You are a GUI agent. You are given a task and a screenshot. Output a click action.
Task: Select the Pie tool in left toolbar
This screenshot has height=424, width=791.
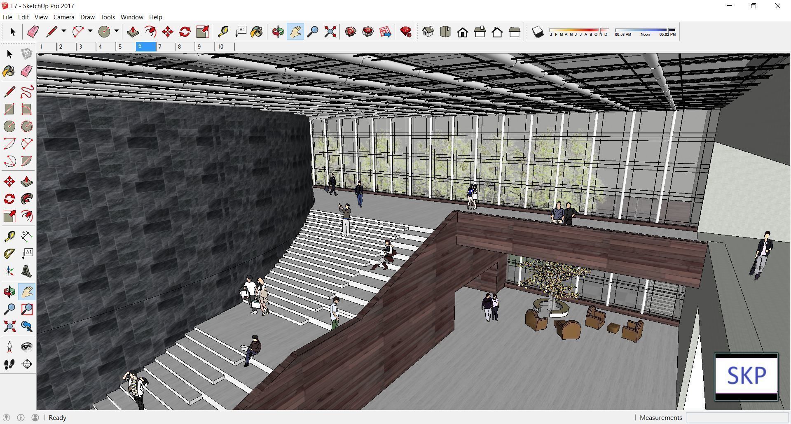tap(27, 161)
